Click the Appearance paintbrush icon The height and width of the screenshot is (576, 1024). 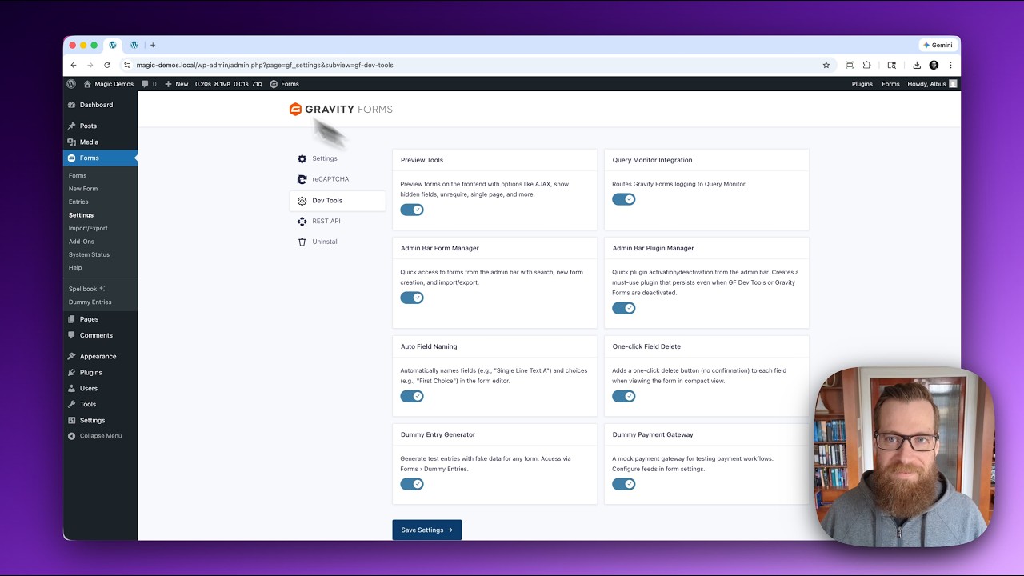click(72, 356)
